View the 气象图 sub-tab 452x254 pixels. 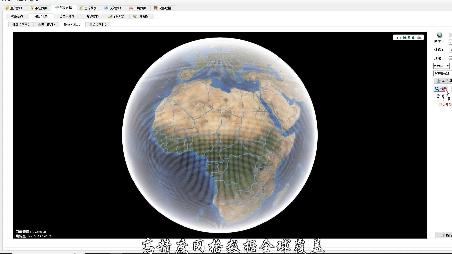(x=141, y=17)
